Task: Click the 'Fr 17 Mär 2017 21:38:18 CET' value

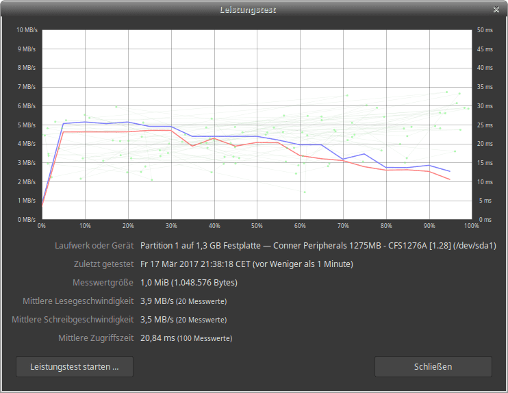Action: (x=195, y=264)
